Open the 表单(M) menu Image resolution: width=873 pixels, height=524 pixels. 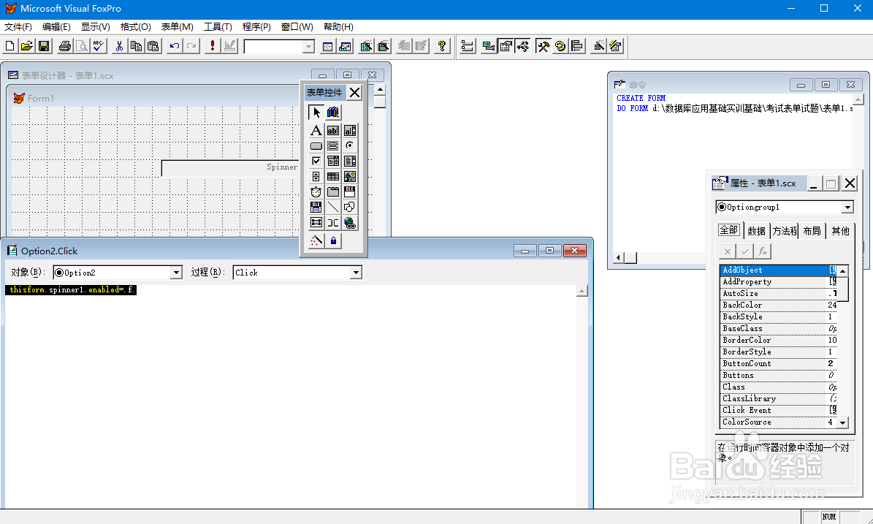tap(177, 27)
